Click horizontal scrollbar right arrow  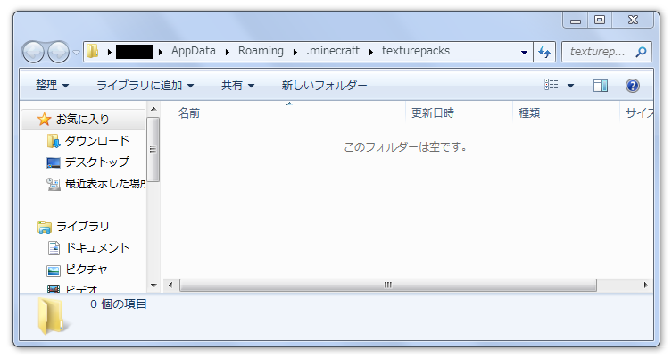(645, 285)
